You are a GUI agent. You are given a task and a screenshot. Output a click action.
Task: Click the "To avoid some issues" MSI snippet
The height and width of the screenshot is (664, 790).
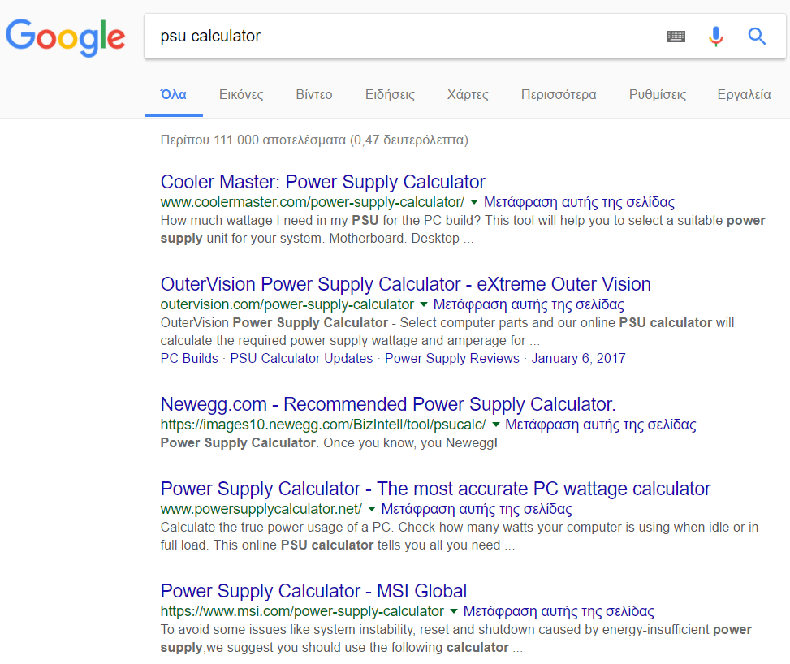tap(456, 638)
